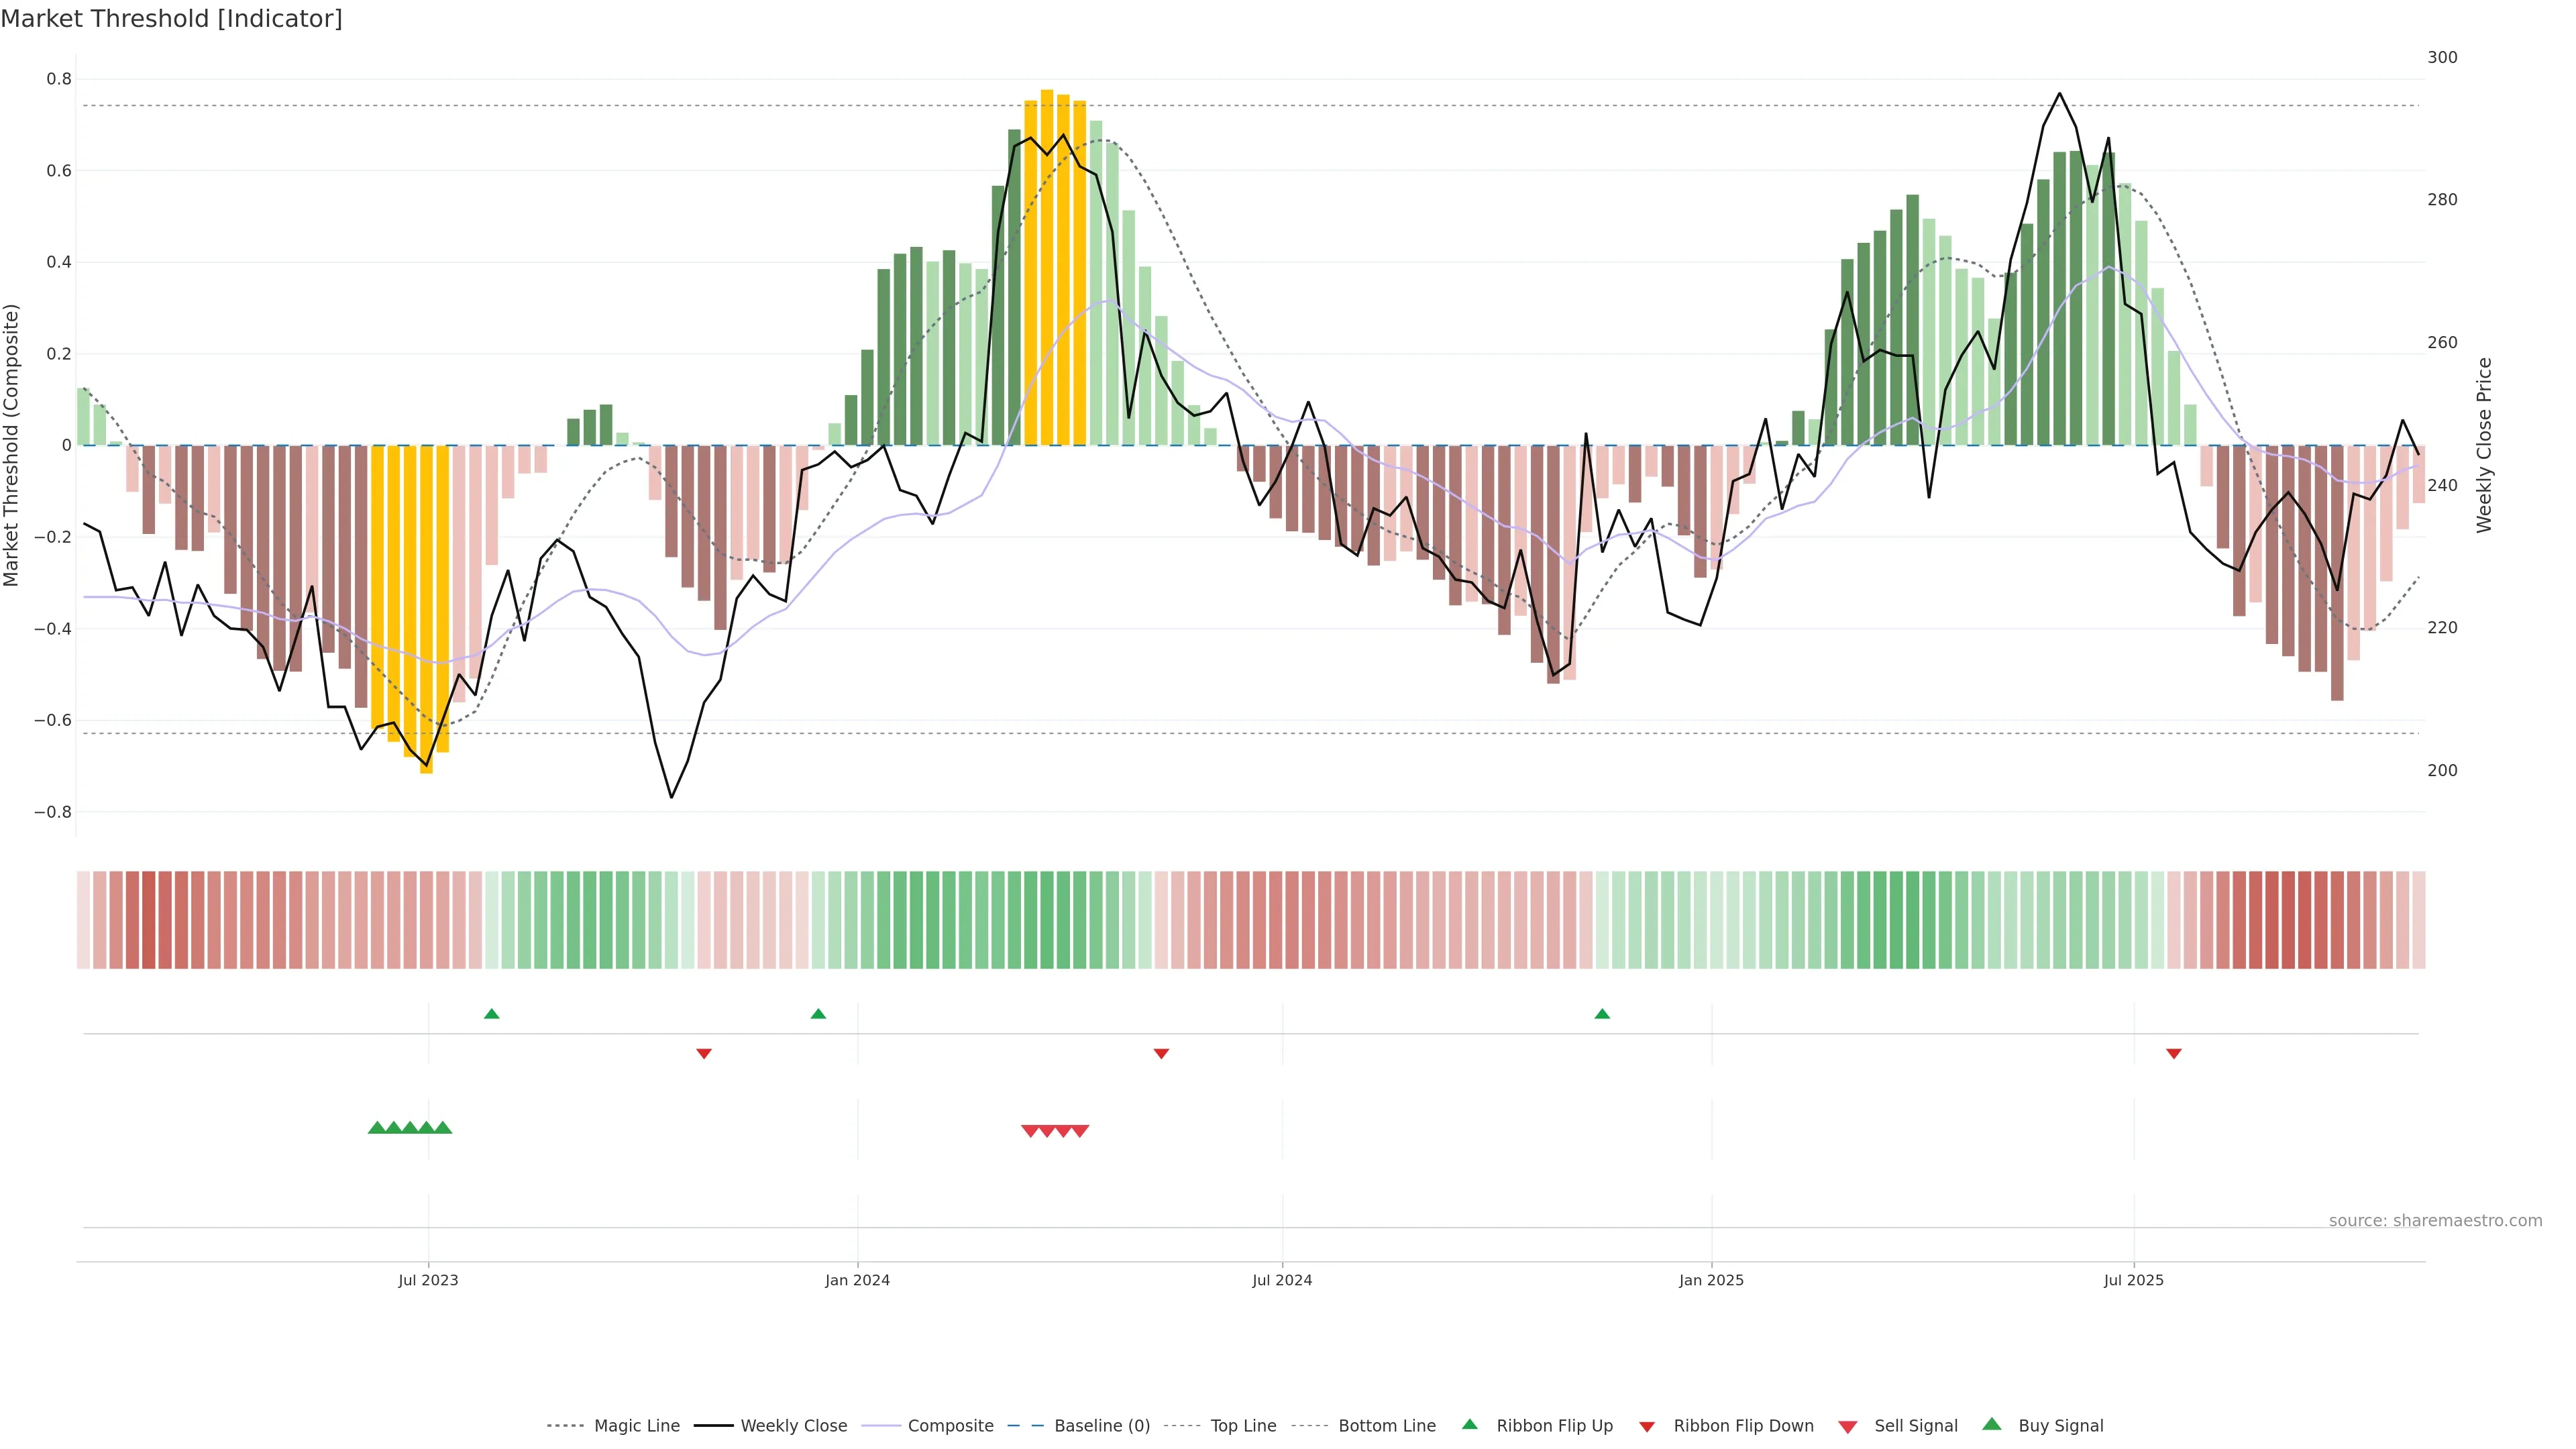Click the Weekly Close Price axis label
The height and width of the screenshot is (1449, 2576).
point(2485,445)
